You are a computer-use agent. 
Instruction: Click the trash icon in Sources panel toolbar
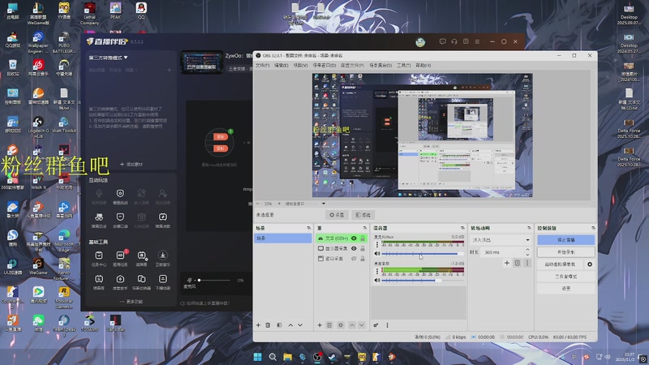click(x=329, y=325)
